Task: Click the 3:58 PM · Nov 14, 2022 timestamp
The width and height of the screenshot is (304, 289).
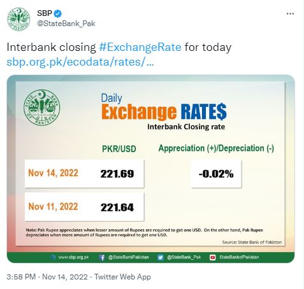Action: [x=47, y=277]
